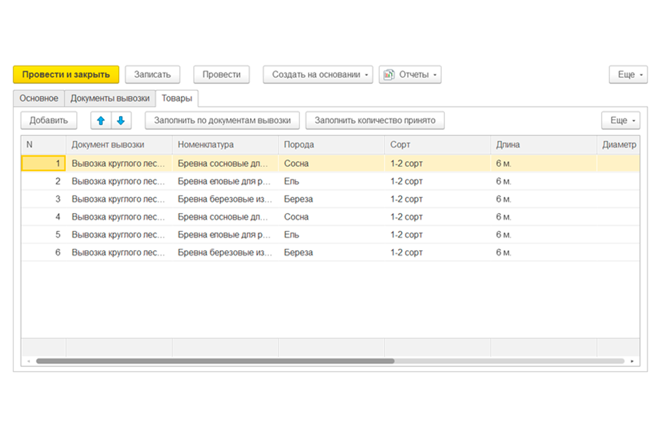Viewport: 663px width, 438px height.
Task: Click the 'N' column header
Action: click(x=43, y=145)
